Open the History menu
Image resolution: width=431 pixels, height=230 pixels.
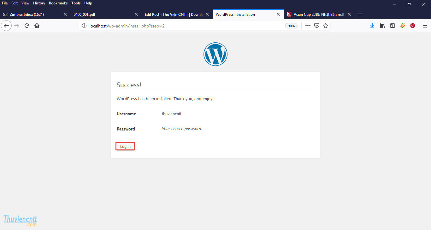[39, 3]
